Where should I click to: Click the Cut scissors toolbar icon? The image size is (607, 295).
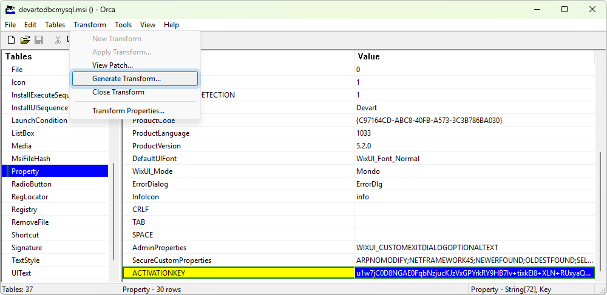[58, 40]
